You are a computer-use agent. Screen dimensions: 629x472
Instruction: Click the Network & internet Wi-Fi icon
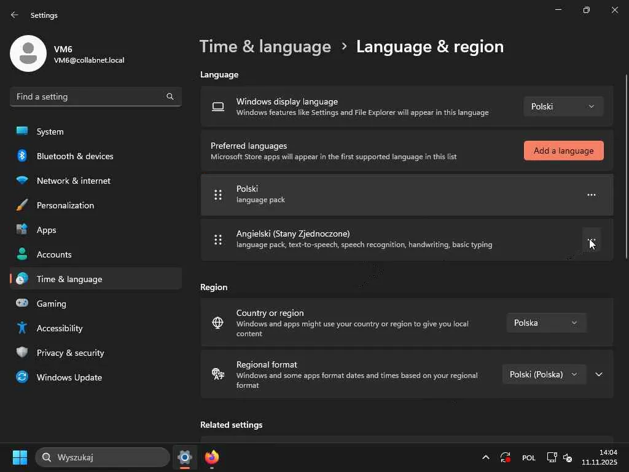22,180
